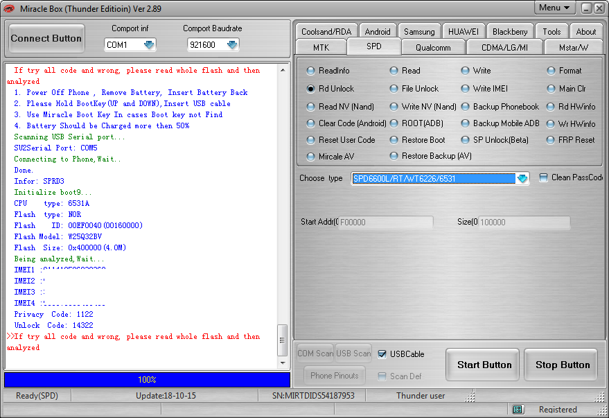Select the Write NV (Nand) radio option
The height and width of the screenshot is (418, 609).
(423, 107)
